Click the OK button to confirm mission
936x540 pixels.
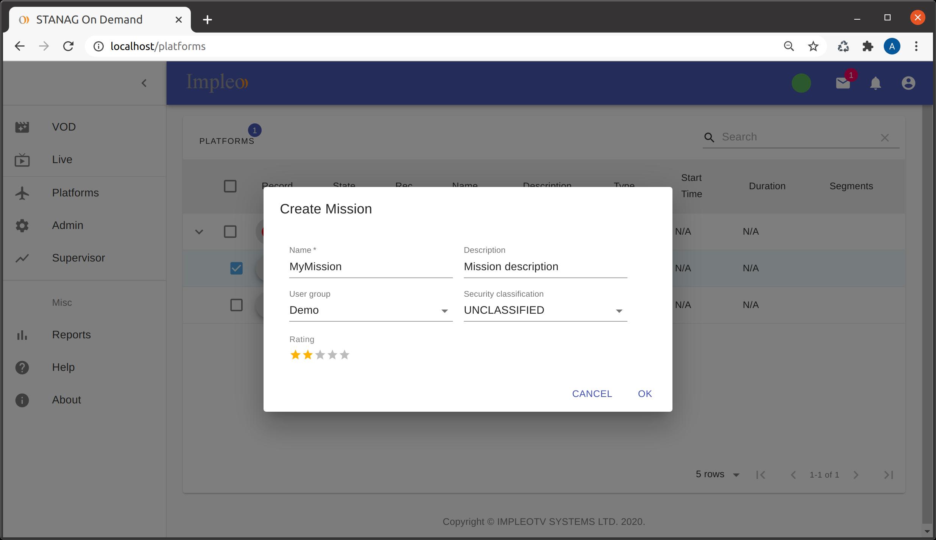(x=645, y=394)
